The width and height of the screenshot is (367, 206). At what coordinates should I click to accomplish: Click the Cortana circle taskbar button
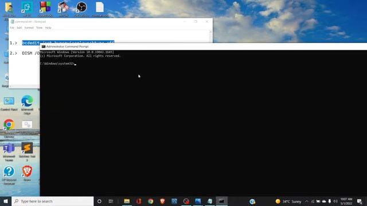click(x=99, y=201)
